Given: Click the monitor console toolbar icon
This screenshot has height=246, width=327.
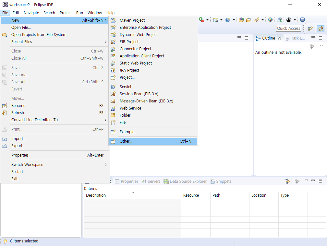Looking at the screenshot, I should click(x=303, y=20).
